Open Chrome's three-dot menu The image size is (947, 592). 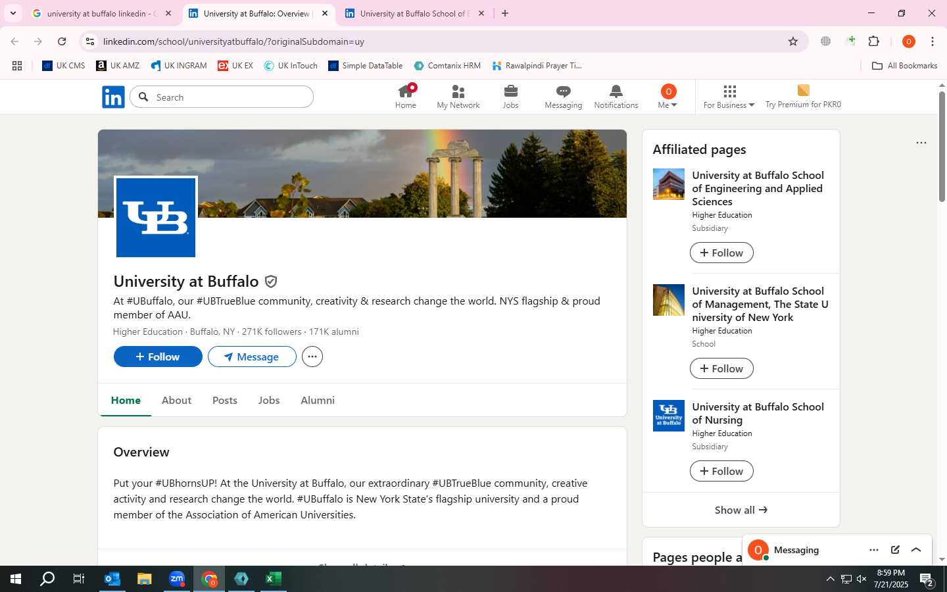pyautogui.click(x=933, y=41)
